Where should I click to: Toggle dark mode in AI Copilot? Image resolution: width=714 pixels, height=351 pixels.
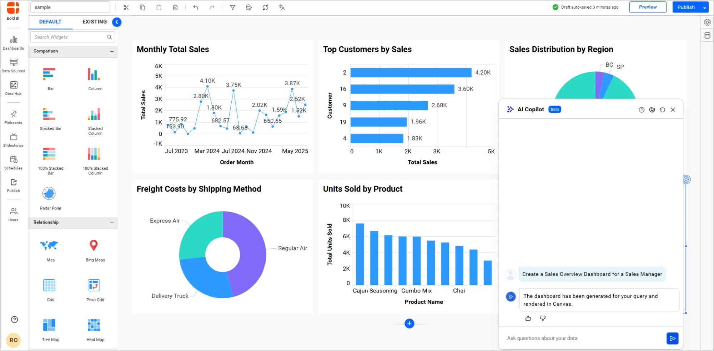653,110
